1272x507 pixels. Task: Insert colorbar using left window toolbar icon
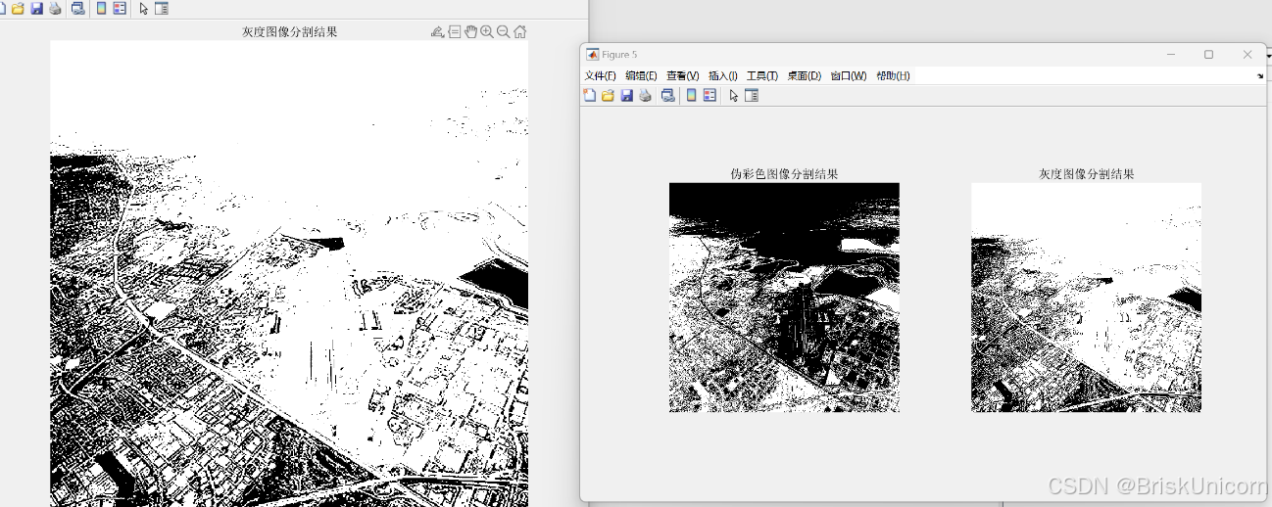(101, 9)
